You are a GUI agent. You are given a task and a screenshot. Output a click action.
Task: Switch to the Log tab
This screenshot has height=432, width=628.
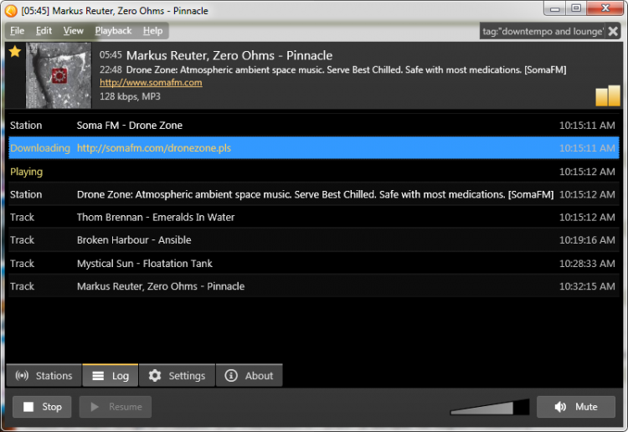click(111, 376)
